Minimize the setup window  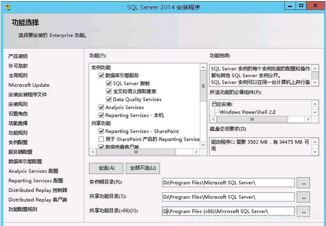(290, 6)
